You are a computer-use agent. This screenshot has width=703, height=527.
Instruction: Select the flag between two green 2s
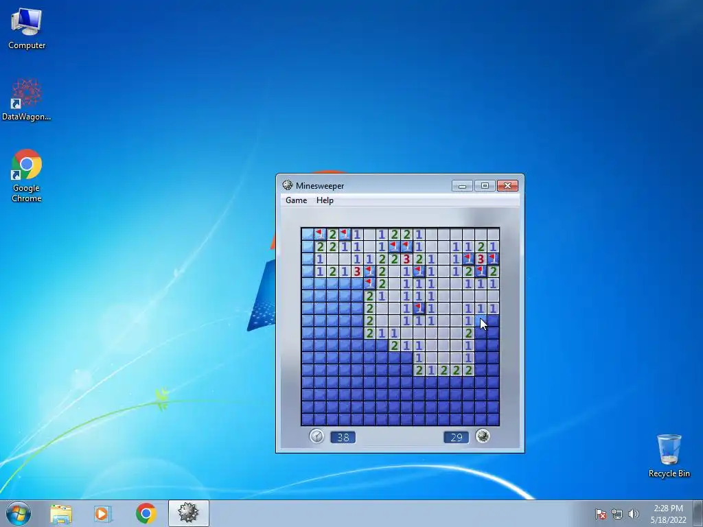tap(481, 270)
